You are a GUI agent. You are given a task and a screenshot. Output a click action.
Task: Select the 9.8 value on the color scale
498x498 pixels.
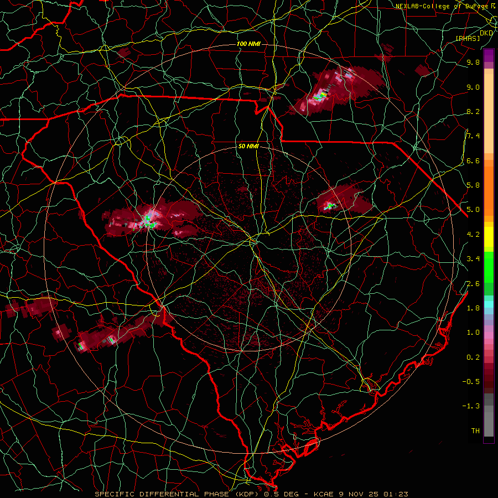[473, 62]
